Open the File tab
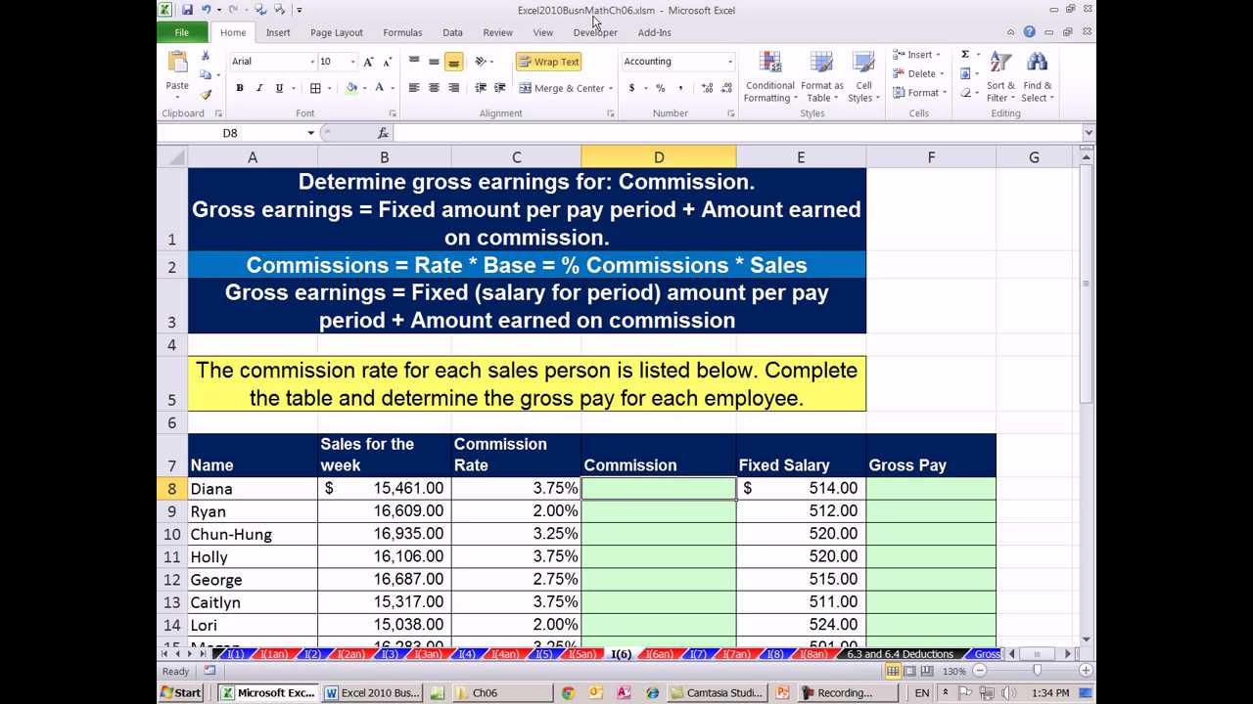The width and height of the screenshot is (1253, 704). pyautogui.click(x=181, y=32)
